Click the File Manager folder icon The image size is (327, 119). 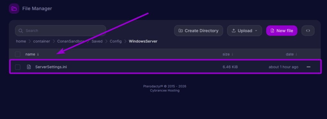coord(14,9)
